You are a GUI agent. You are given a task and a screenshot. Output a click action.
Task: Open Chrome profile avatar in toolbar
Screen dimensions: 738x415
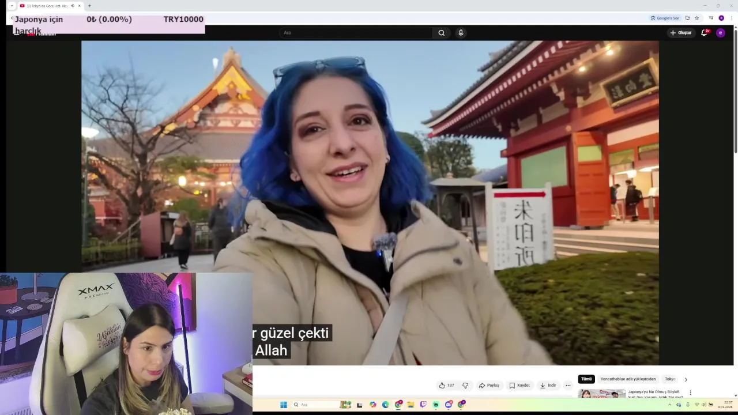[721, 18]
